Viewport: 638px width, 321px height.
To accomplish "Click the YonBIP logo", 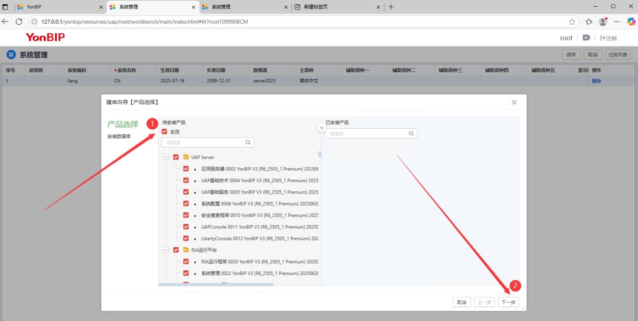I will tap(45, 37).
